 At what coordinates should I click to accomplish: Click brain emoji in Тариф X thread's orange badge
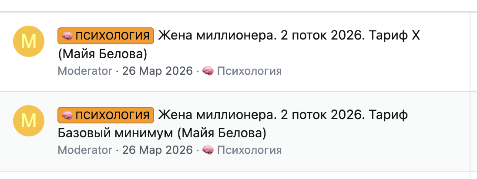[x=67, y=36]
